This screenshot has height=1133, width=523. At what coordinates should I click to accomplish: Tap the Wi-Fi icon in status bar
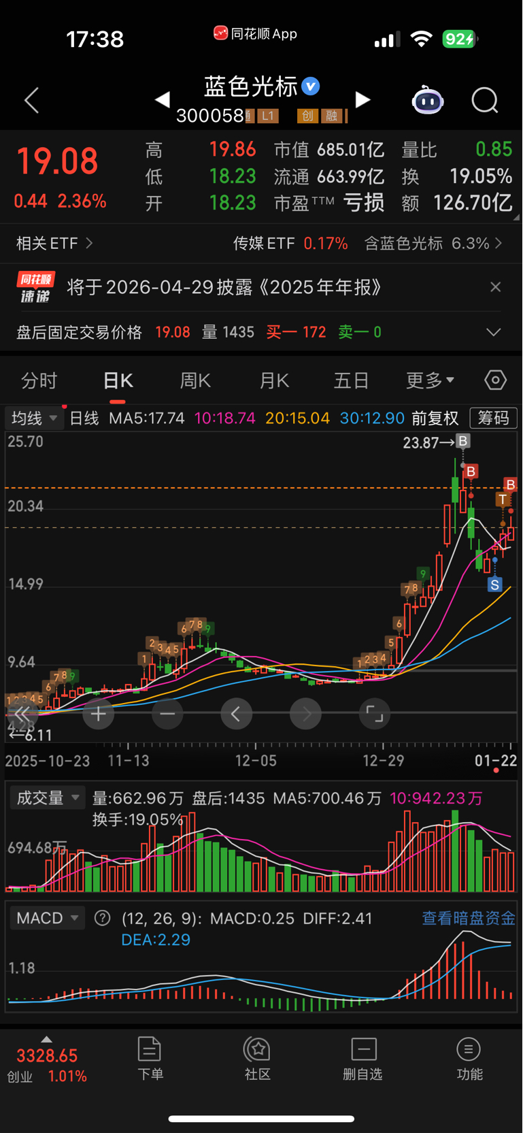coord(422,39)
